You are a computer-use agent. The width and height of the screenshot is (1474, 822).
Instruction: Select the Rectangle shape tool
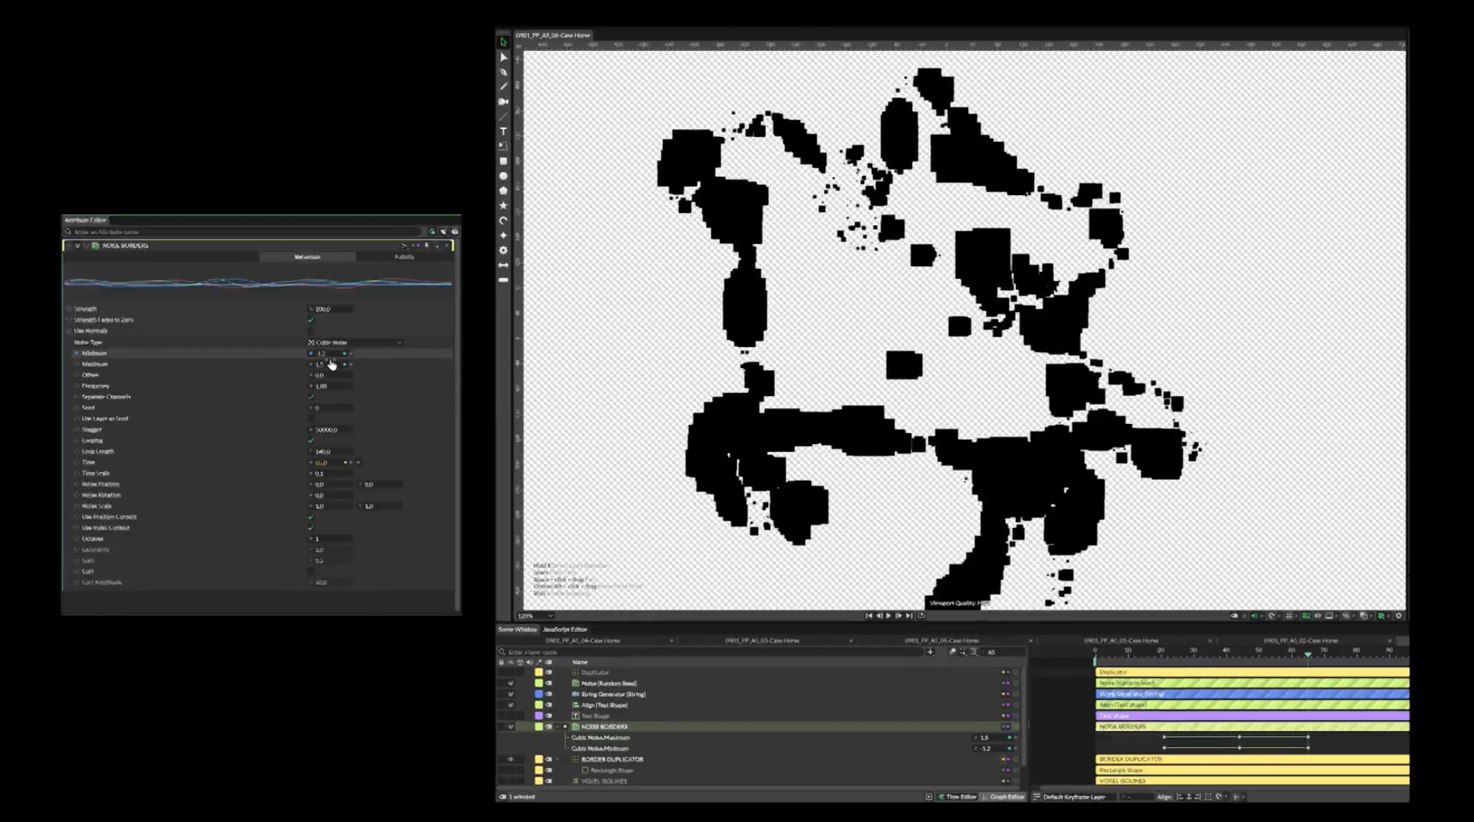tap(503, 161)
